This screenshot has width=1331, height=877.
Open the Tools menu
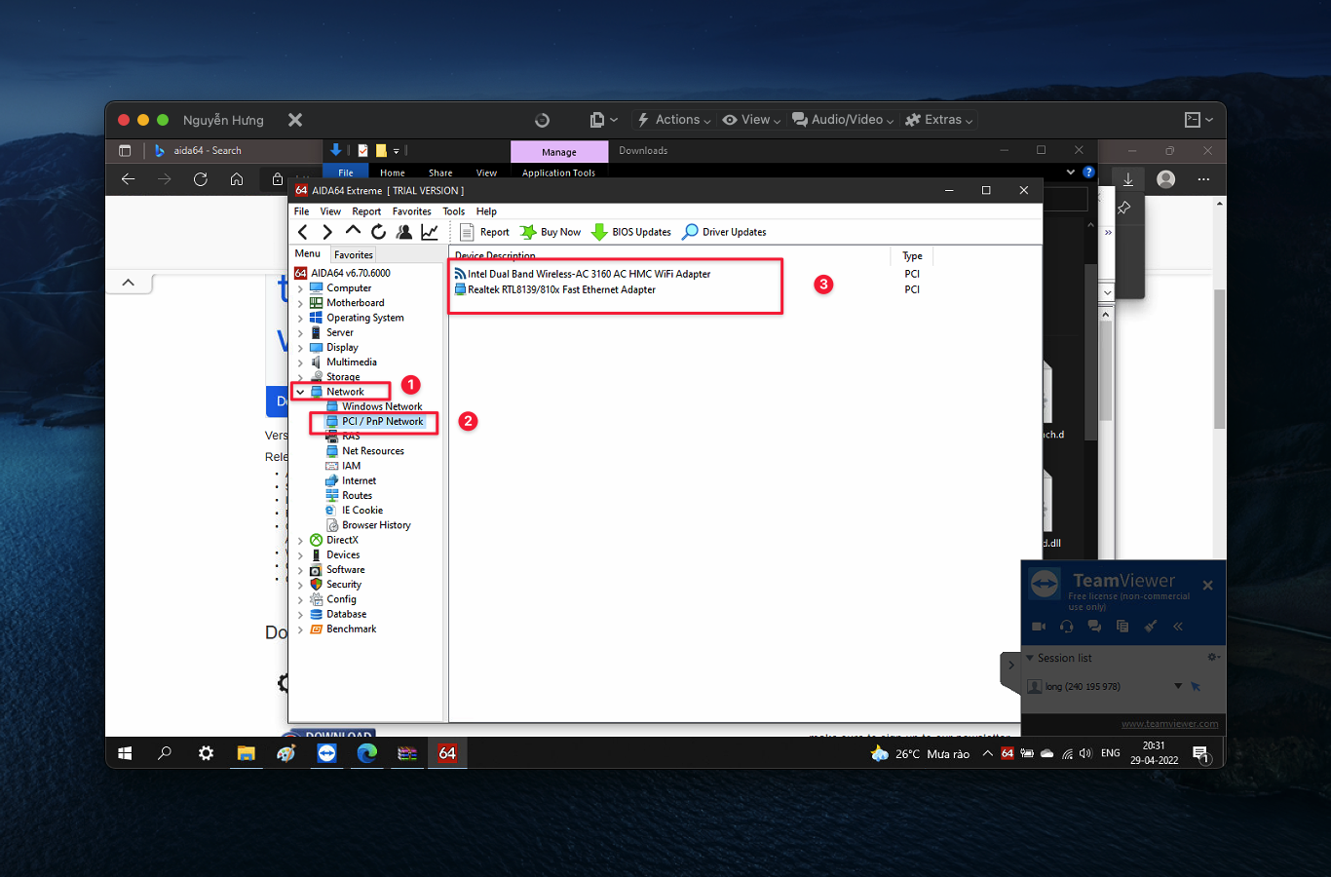point(453,211)
